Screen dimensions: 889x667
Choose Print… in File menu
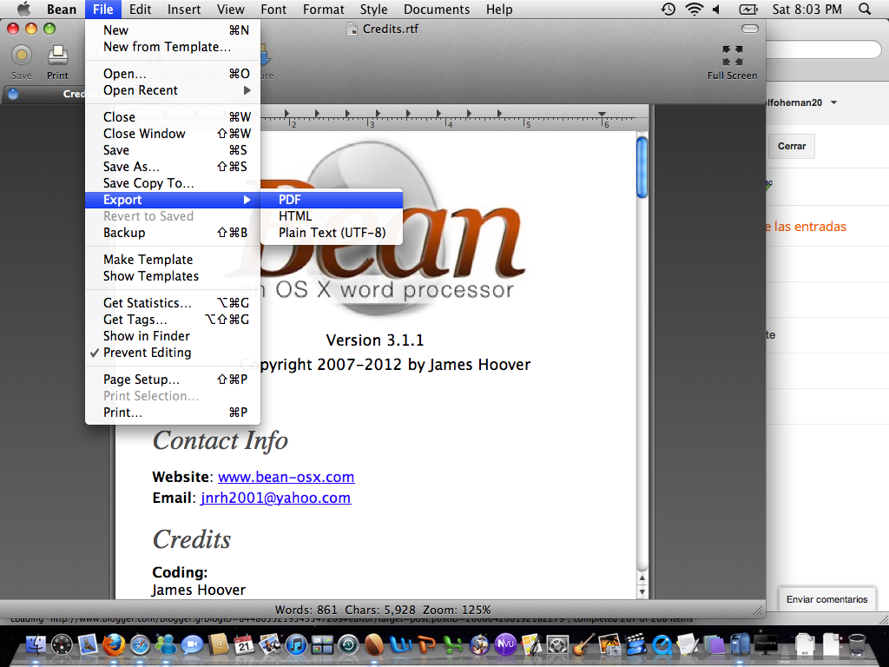pos(173,413)
